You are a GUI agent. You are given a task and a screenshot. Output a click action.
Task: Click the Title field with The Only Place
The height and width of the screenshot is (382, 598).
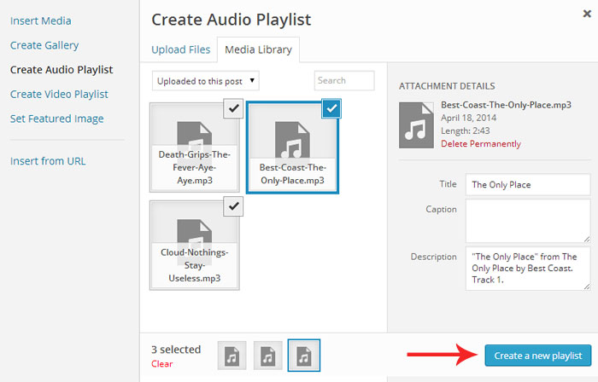(x=528, y=184)
